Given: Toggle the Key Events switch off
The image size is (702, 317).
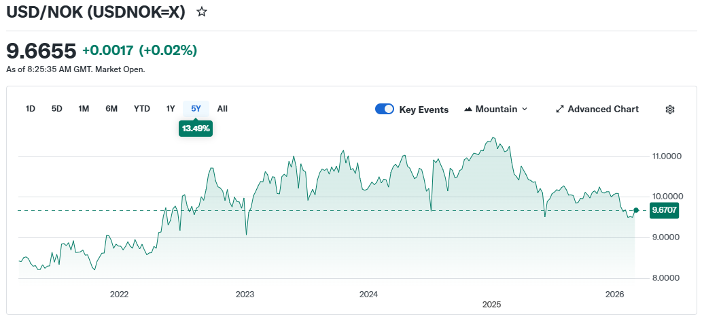Looking at the screenshot, I should click(385, 110).
